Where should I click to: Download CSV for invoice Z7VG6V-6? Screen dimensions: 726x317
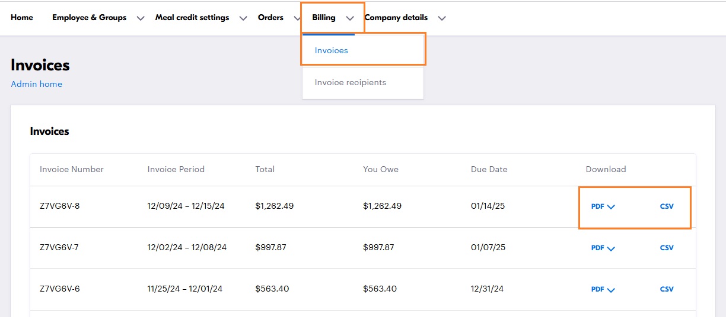point(667,289)
